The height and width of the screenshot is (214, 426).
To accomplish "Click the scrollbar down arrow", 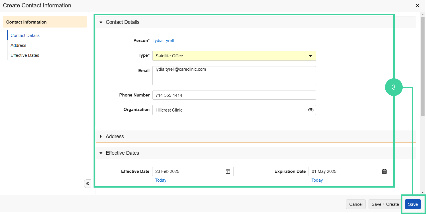I will 423,192.
